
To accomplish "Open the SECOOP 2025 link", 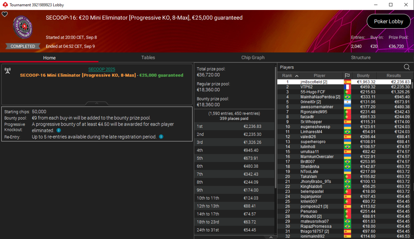I will click(x=102, y=69).
